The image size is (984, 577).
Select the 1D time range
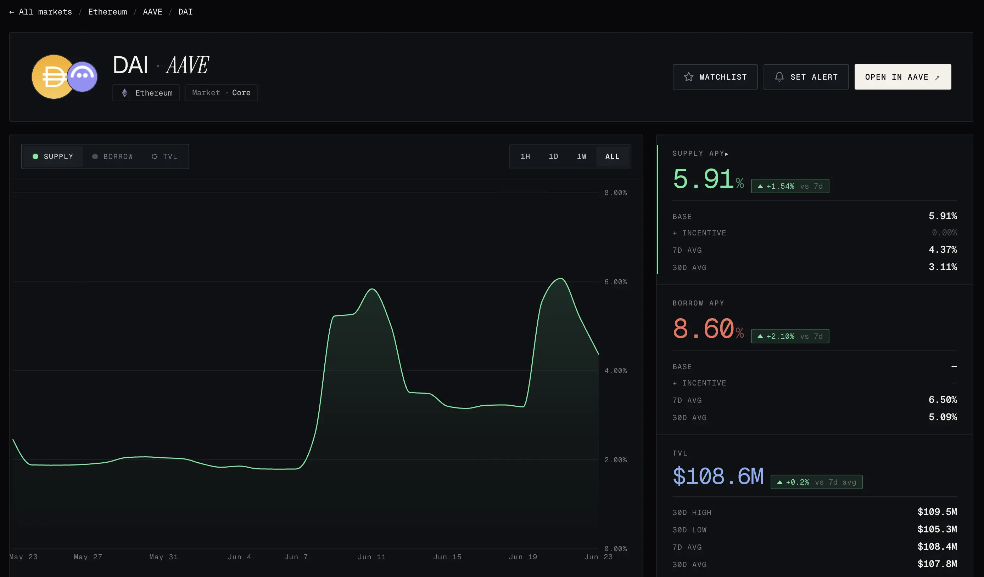coord(553,156)
